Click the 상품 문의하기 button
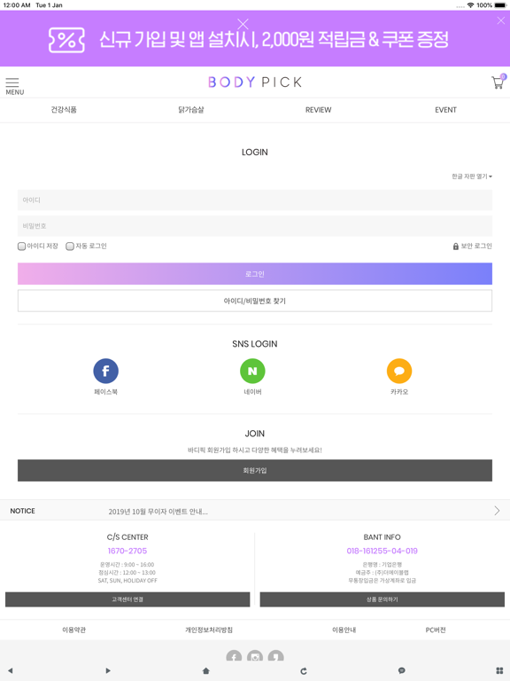The width and height of the screenshot is (510, 681). click(x=382, y=599)
